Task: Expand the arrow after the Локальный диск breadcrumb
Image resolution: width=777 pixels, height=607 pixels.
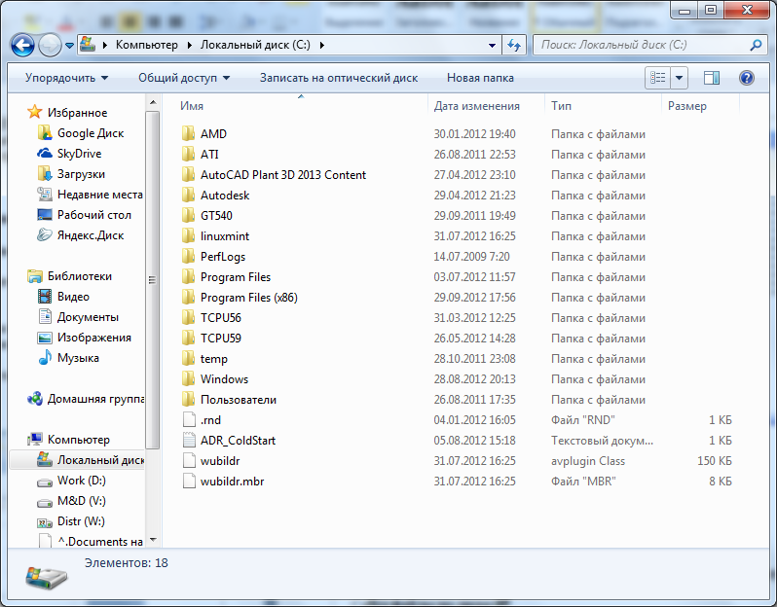Action: pyautogui.click(x=321, y=45)
